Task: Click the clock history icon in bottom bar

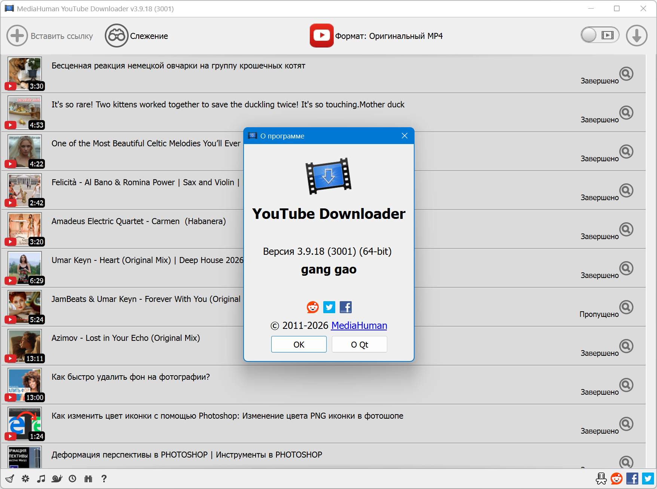Action: coord(73,479)
